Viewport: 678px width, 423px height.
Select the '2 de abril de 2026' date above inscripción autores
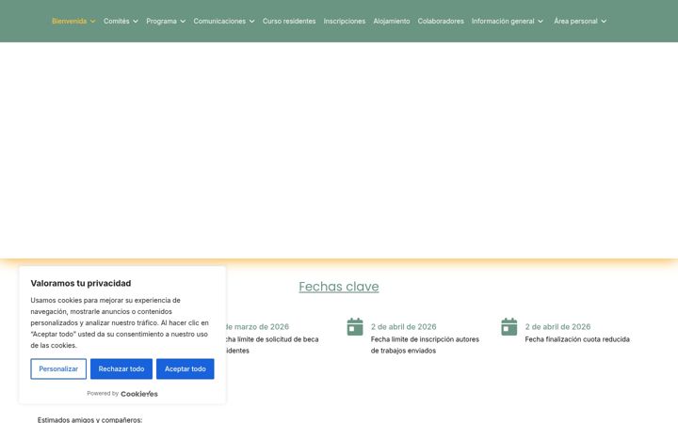[x=403, y=327]
